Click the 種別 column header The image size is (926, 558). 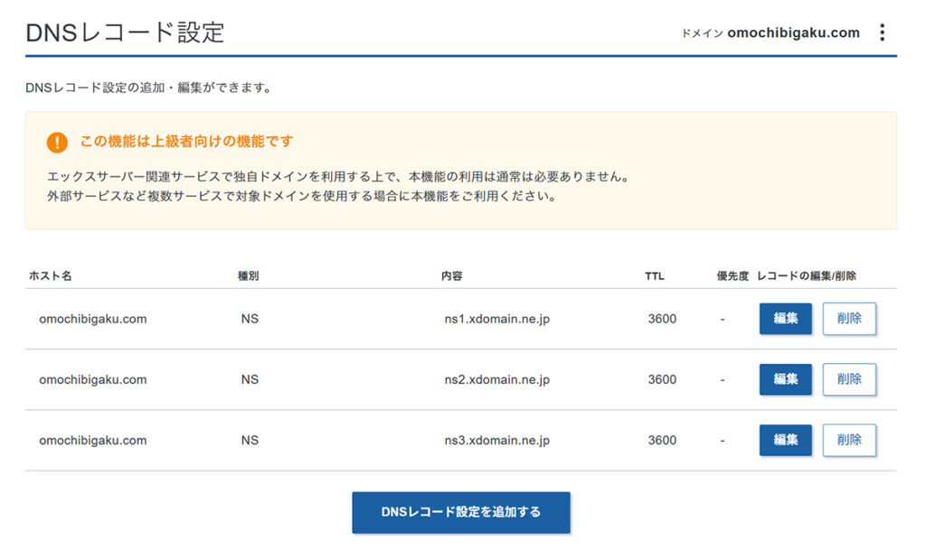tap(249, 275)
